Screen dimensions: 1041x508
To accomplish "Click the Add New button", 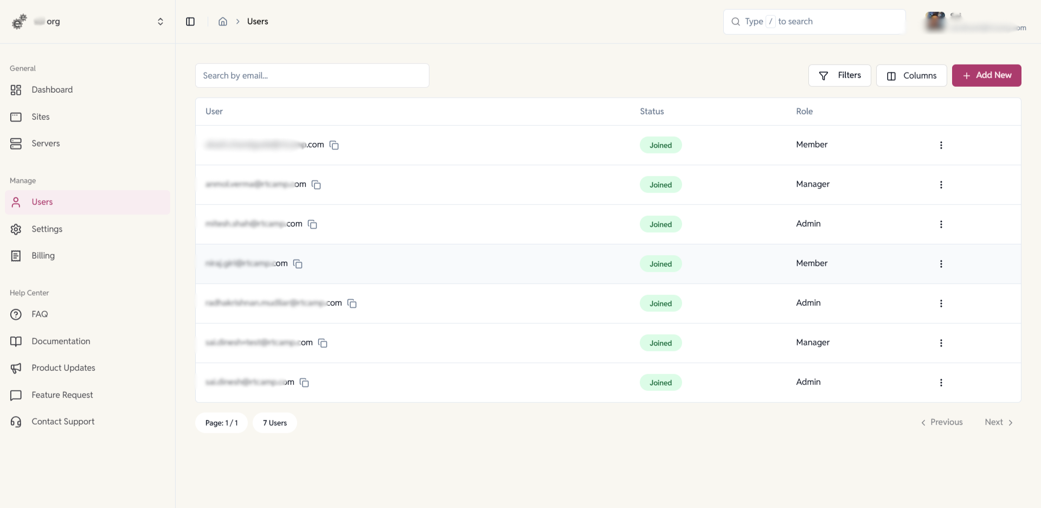I will tap(986, 75).
